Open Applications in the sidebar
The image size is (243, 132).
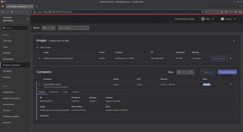click(15, 92)
